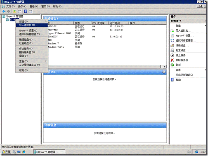This screenshot has height=156, width=208.
Task: Open the 操作(A) menu
Action: [x=22, y=7]
